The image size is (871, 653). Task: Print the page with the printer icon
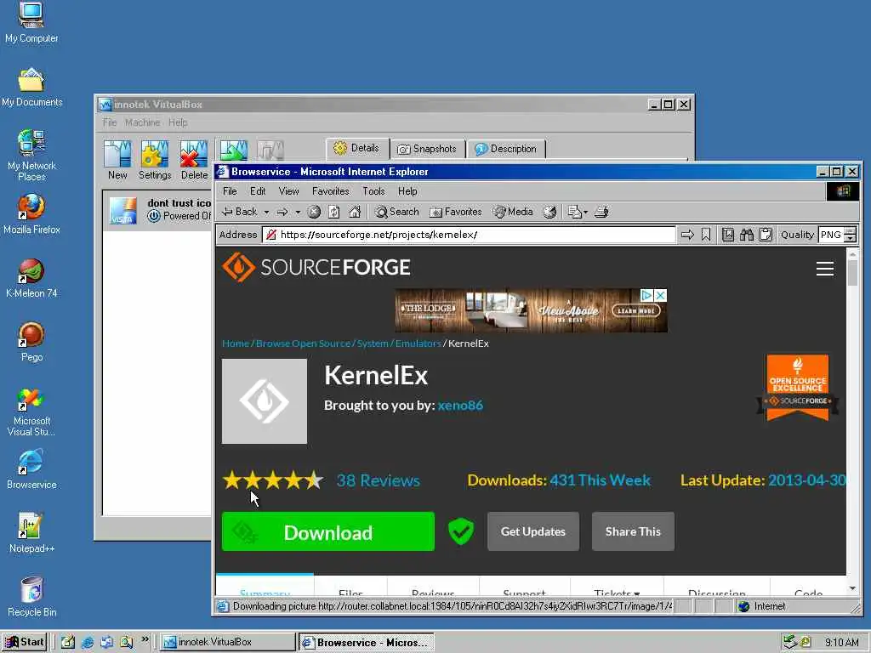click(601, 212)
